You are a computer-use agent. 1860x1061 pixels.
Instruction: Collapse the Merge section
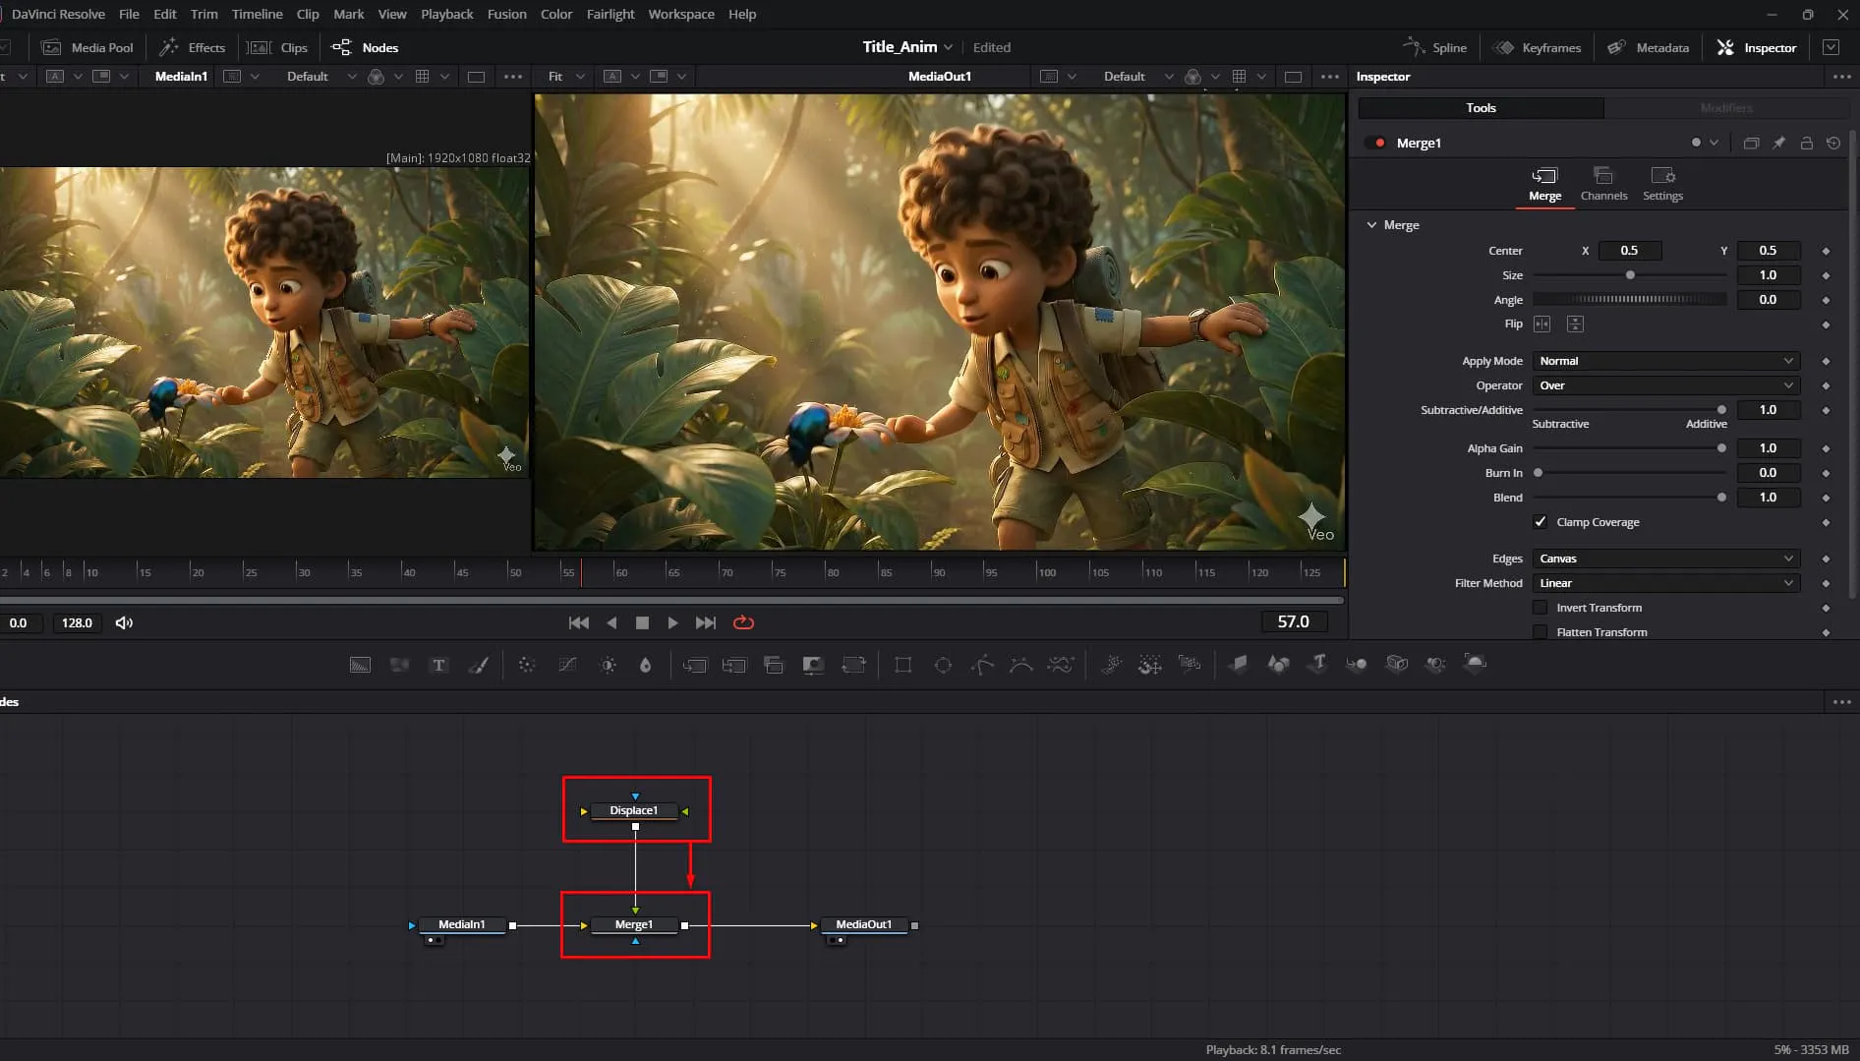click(x=1371, y=225)
